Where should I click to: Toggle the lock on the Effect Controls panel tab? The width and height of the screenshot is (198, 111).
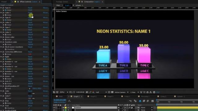tap(18, 2)
